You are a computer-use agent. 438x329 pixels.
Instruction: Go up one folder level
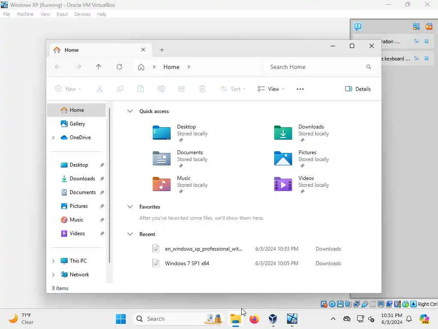99,67
